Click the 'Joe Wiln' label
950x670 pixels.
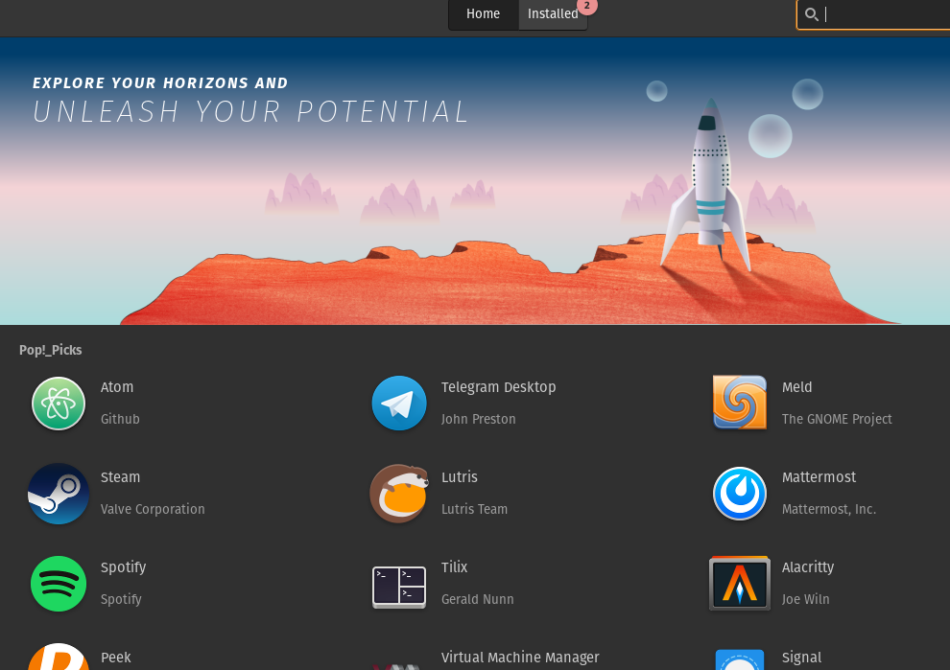click(x=805, y=599)
